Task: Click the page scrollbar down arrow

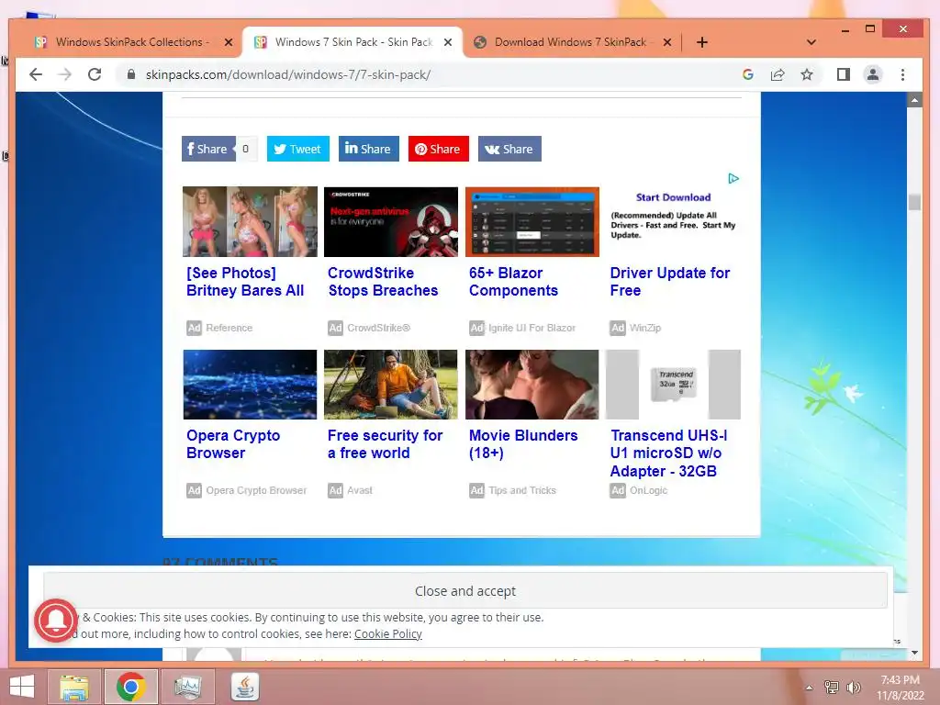Action: 914,653
